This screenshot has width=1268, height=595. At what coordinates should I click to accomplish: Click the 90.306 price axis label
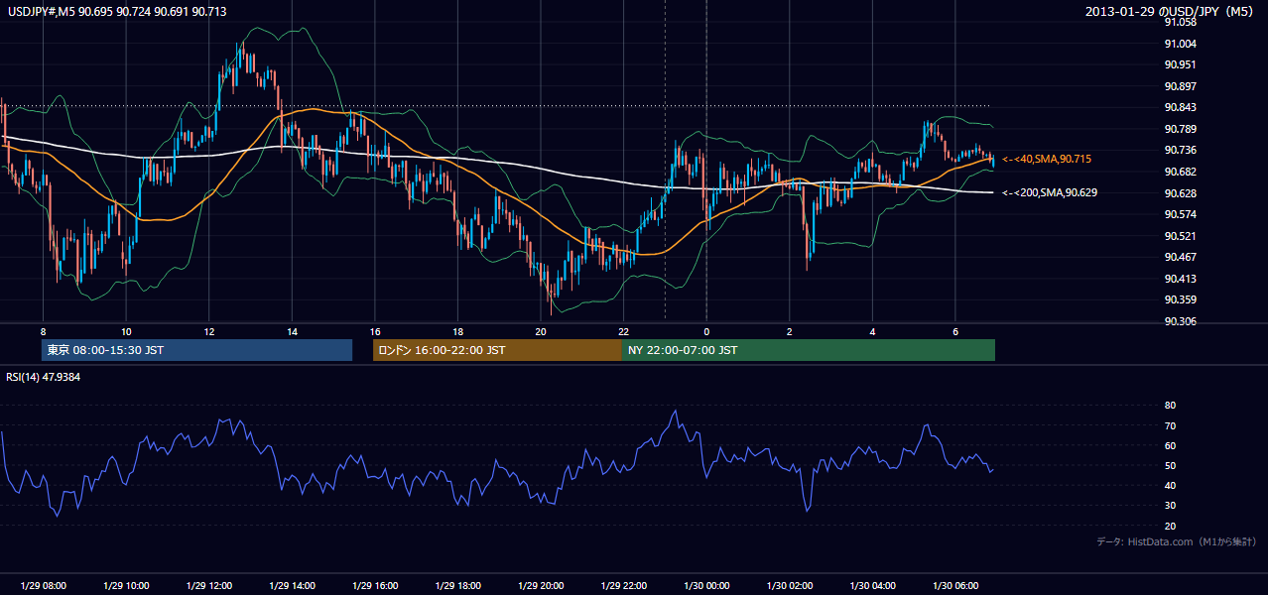[1181, 321]
